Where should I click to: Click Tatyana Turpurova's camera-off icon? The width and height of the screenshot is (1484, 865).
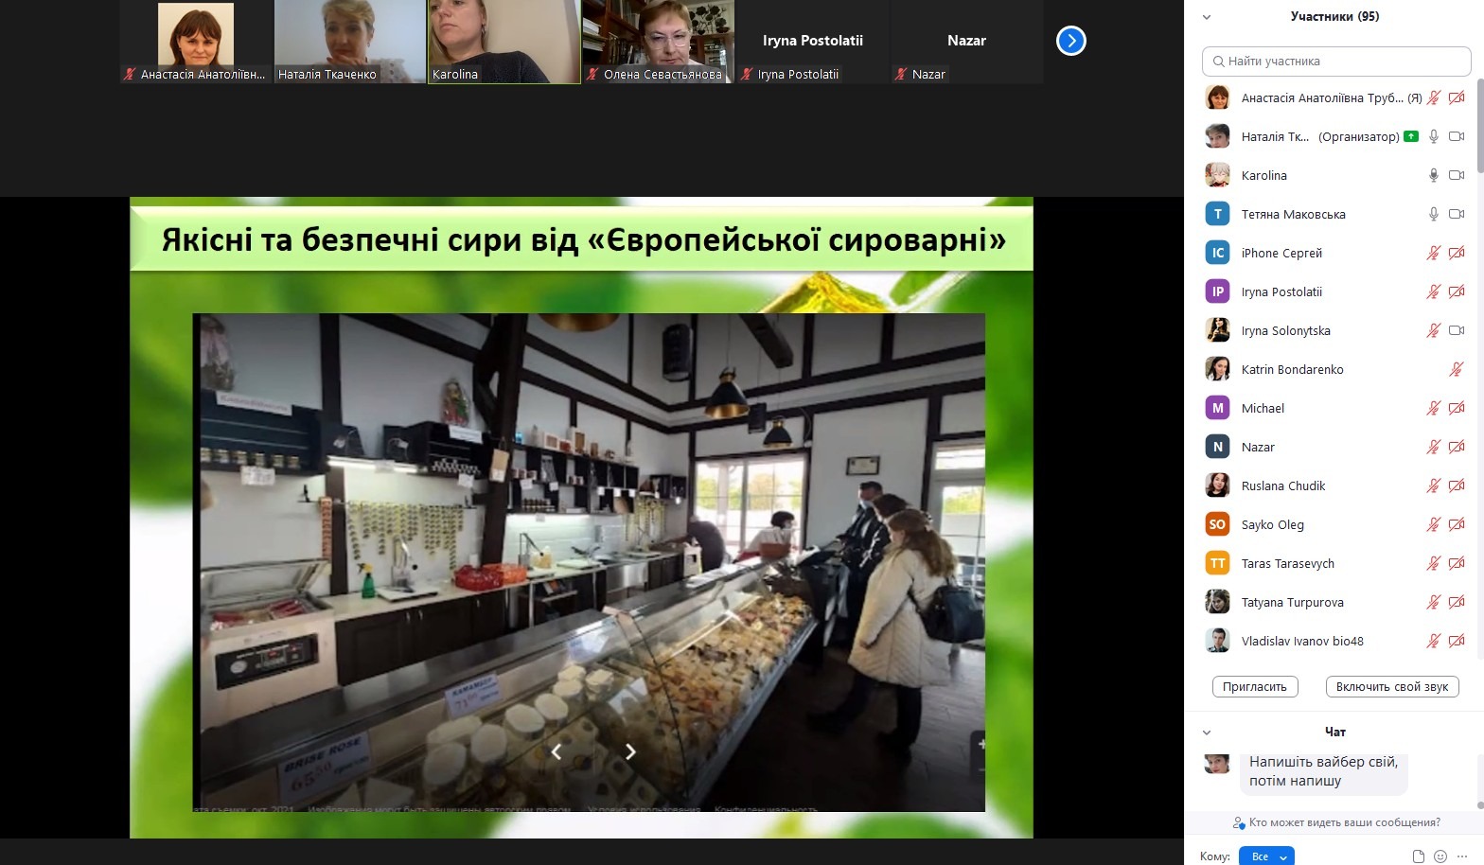(1457, 602)
